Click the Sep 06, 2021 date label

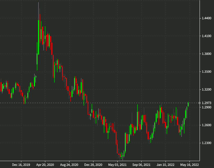coord(141,165)
